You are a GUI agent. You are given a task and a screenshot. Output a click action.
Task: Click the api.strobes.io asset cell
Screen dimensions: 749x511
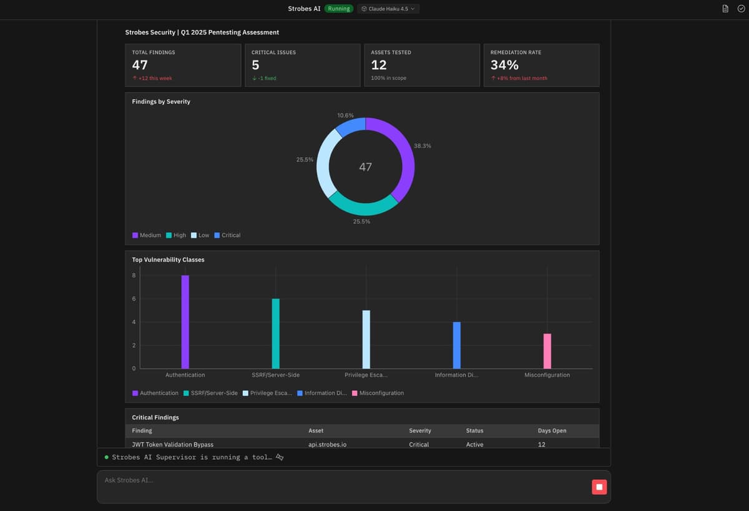327,444
